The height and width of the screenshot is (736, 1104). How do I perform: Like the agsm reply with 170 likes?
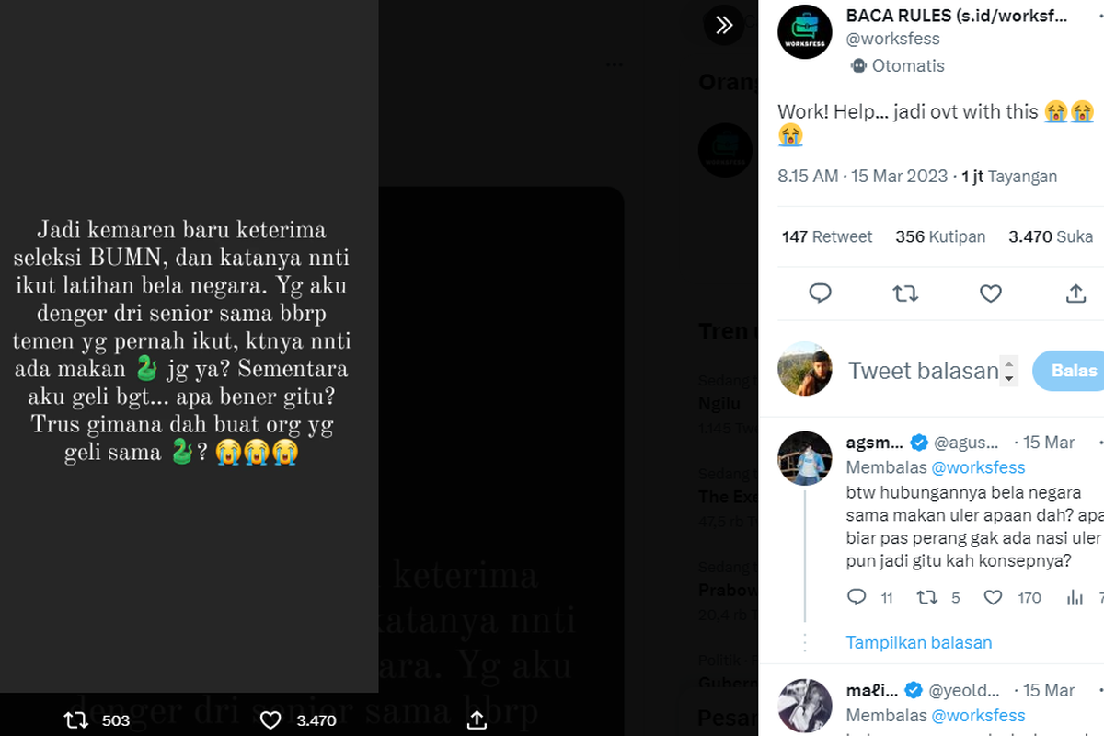point(993,598)
